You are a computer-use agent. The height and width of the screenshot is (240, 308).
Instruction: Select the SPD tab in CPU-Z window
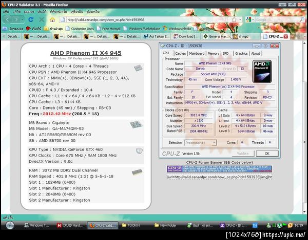click(226, 53)
